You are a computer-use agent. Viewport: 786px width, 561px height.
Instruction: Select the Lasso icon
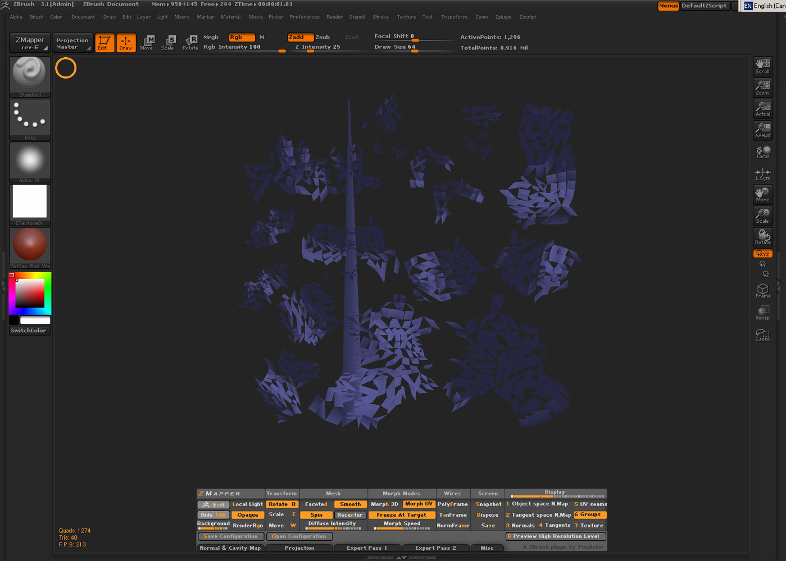762,335
